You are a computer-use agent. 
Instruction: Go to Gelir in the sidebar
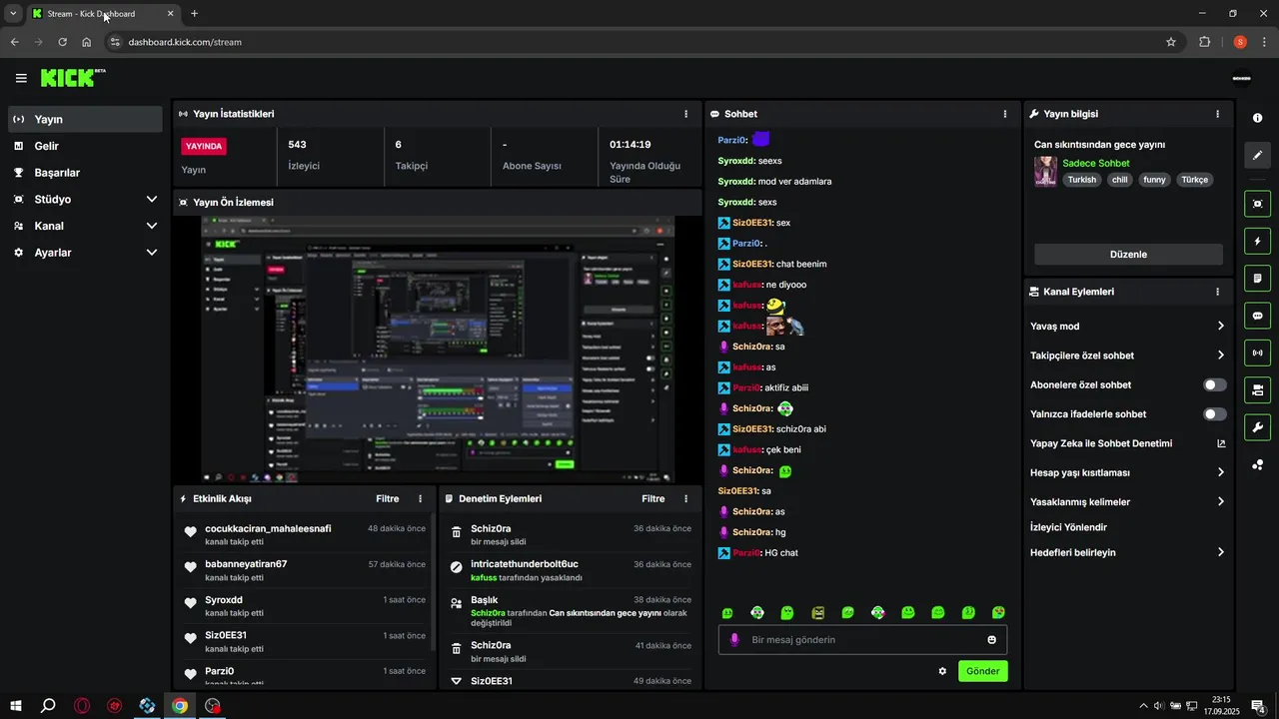coord(85,146)
